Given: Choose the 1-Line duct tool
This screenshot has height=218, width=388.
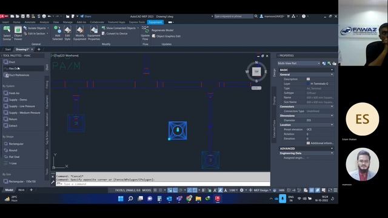Looking at the screenshot, I should click(x=10, y=163).
